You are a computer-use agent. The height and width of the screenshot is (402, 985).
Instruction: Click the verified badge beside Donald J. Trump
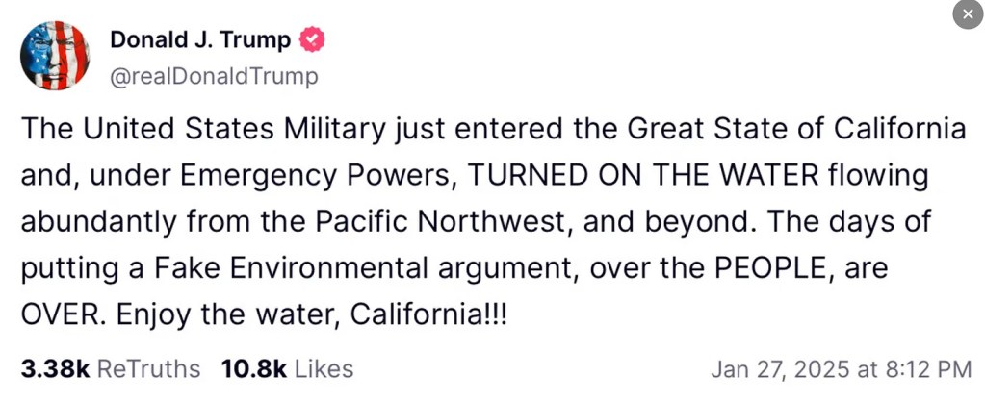click(x=312, y=40)
